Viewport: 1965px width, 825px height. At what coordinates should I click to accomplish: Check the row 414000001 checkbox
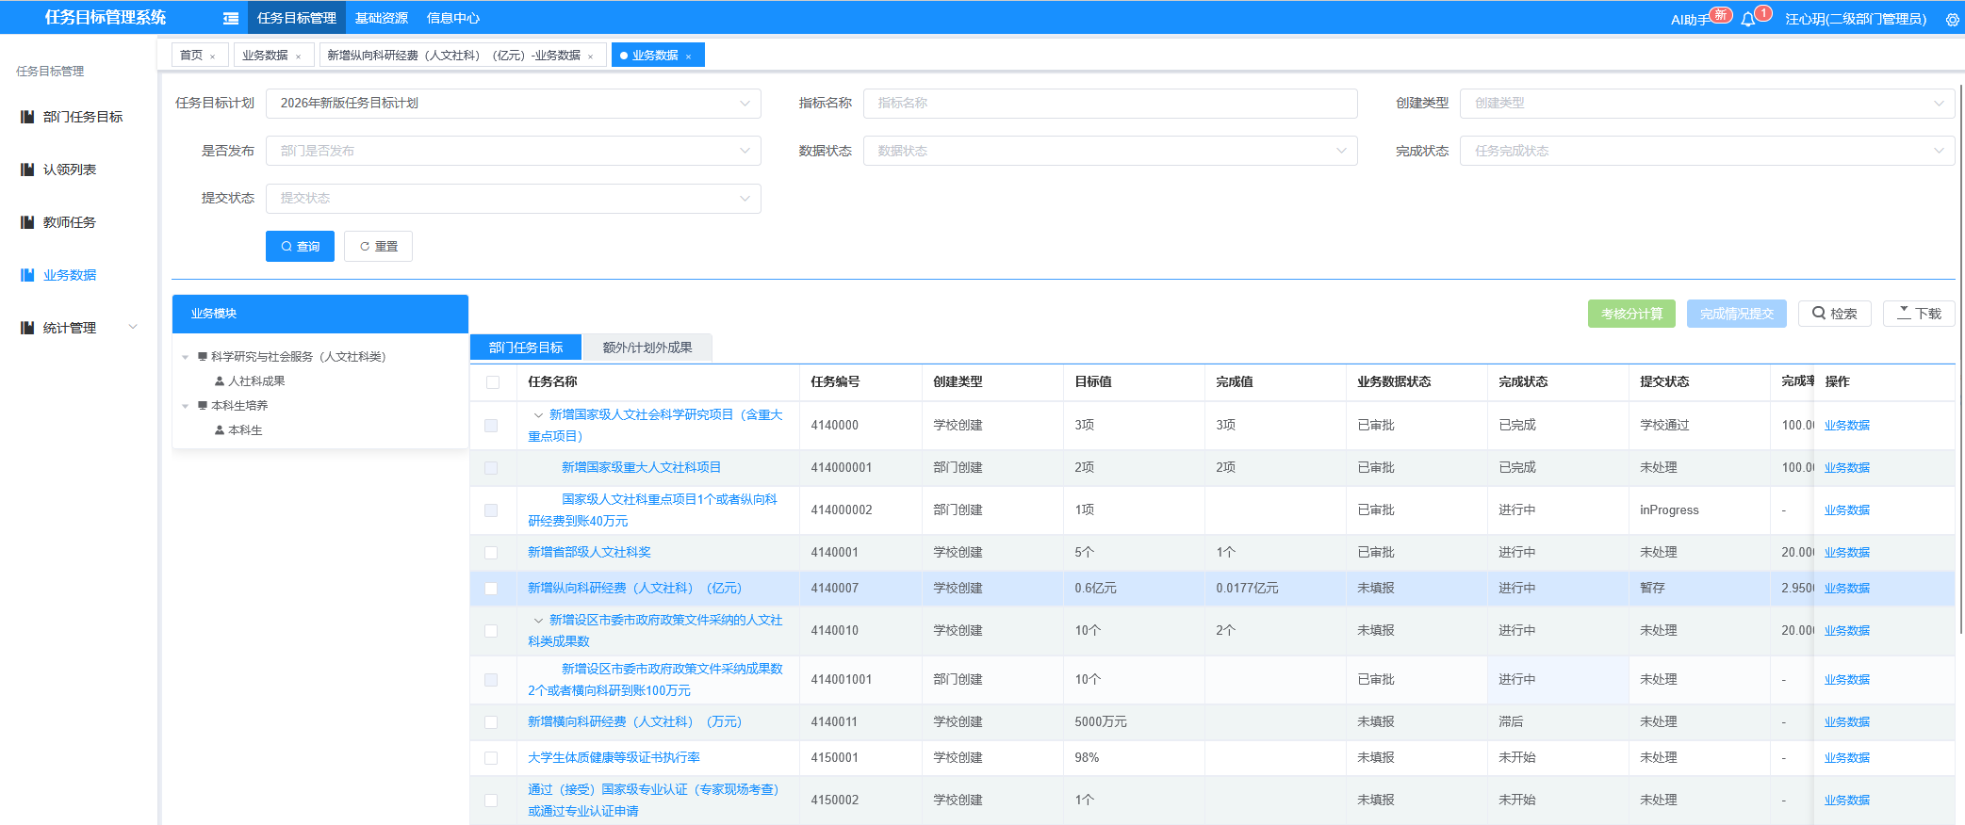(491, 468)
